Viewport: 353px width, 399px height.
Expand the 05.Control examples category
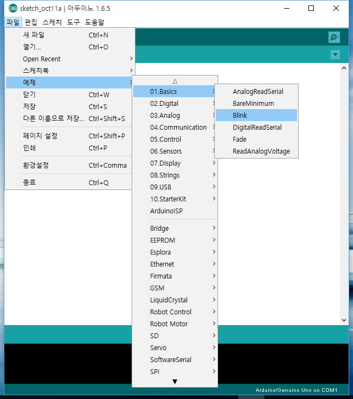tap(175, 139)
